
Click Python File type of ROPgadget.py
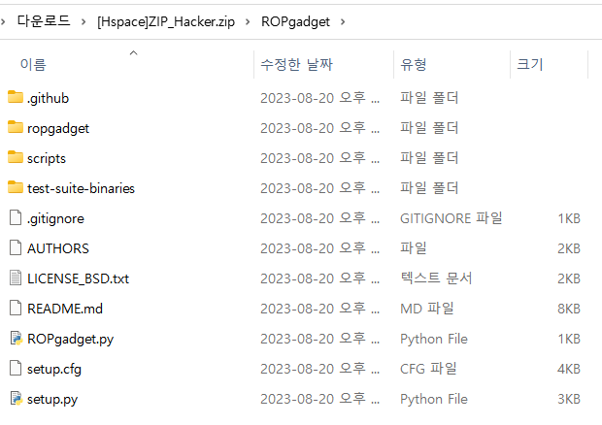click(434, 339)
